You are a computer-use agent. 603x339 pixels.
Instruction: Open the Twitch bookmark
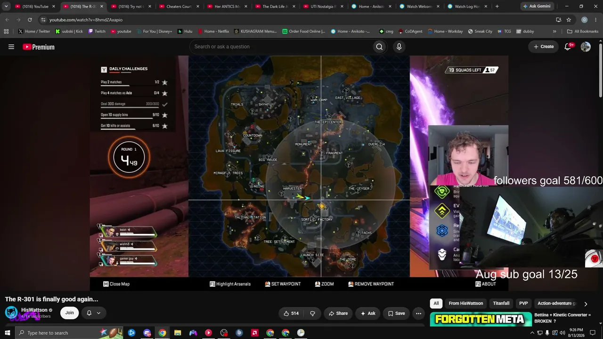point(96,32)
